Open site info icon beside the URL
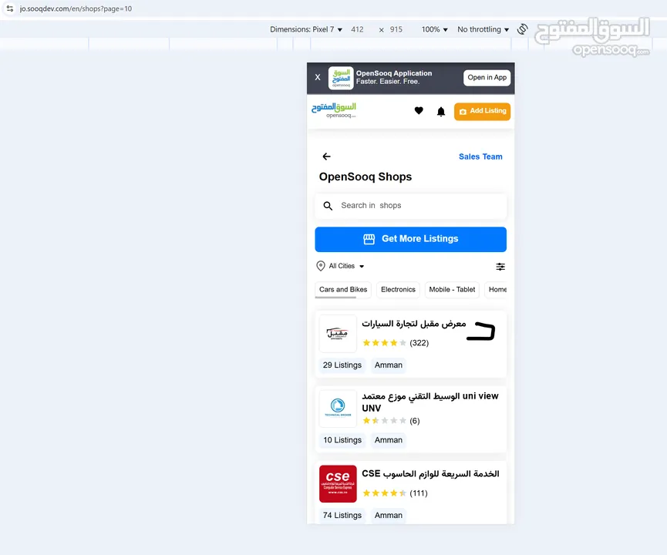The image size is (667, 555). pos(10,8)
